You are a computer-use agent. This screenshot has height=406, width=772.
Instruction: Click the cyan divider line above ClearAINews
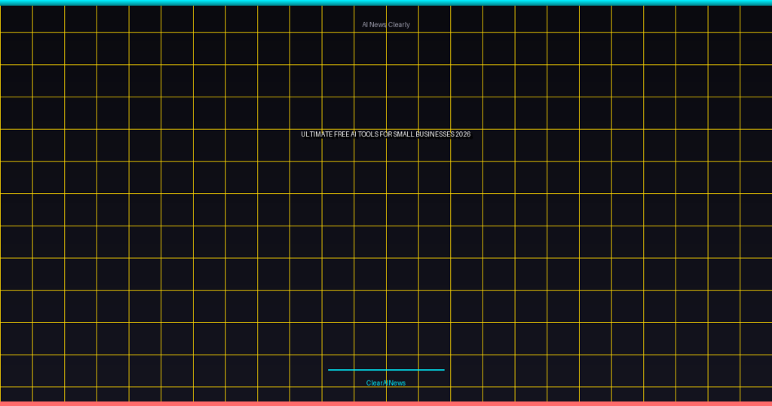[x=386, y=370]
